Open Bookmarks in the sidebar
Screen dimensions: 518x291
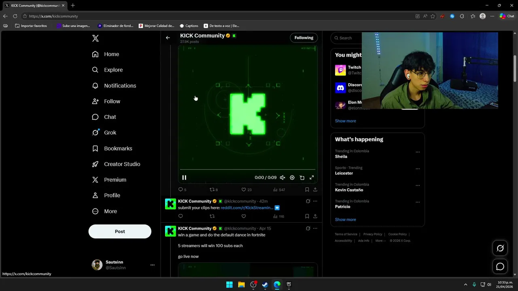(112, 148)
